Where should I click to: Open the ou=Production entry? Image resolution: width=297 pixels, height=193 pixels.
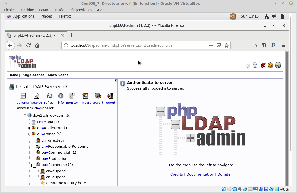(55, 158)
